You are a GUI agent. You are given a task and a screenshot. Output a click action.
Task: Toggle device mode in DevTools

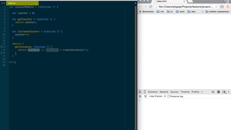[145, 92]
